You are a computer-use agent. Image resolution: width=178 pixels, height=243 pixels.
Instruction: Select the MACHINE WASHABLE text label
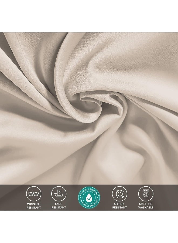coord(146,206)
